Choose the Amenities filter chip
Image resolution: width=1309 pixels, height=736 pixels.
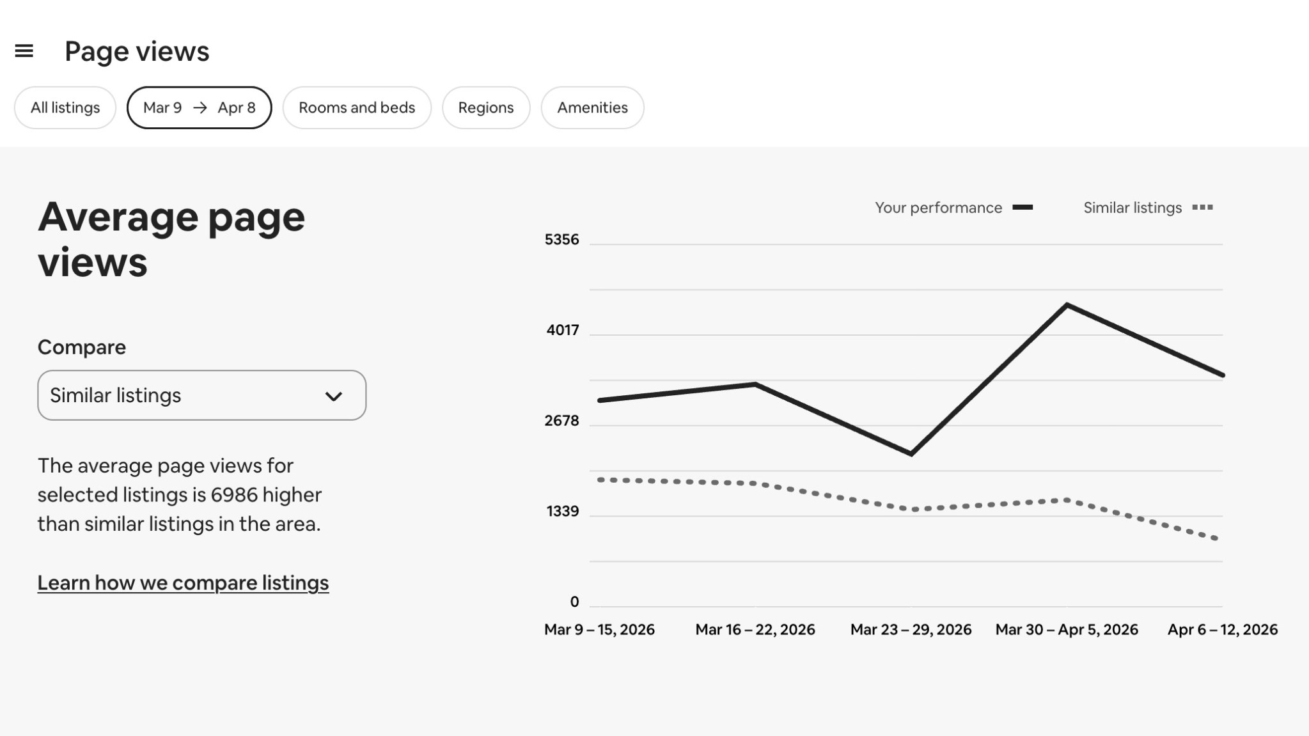tap(592, 107)
